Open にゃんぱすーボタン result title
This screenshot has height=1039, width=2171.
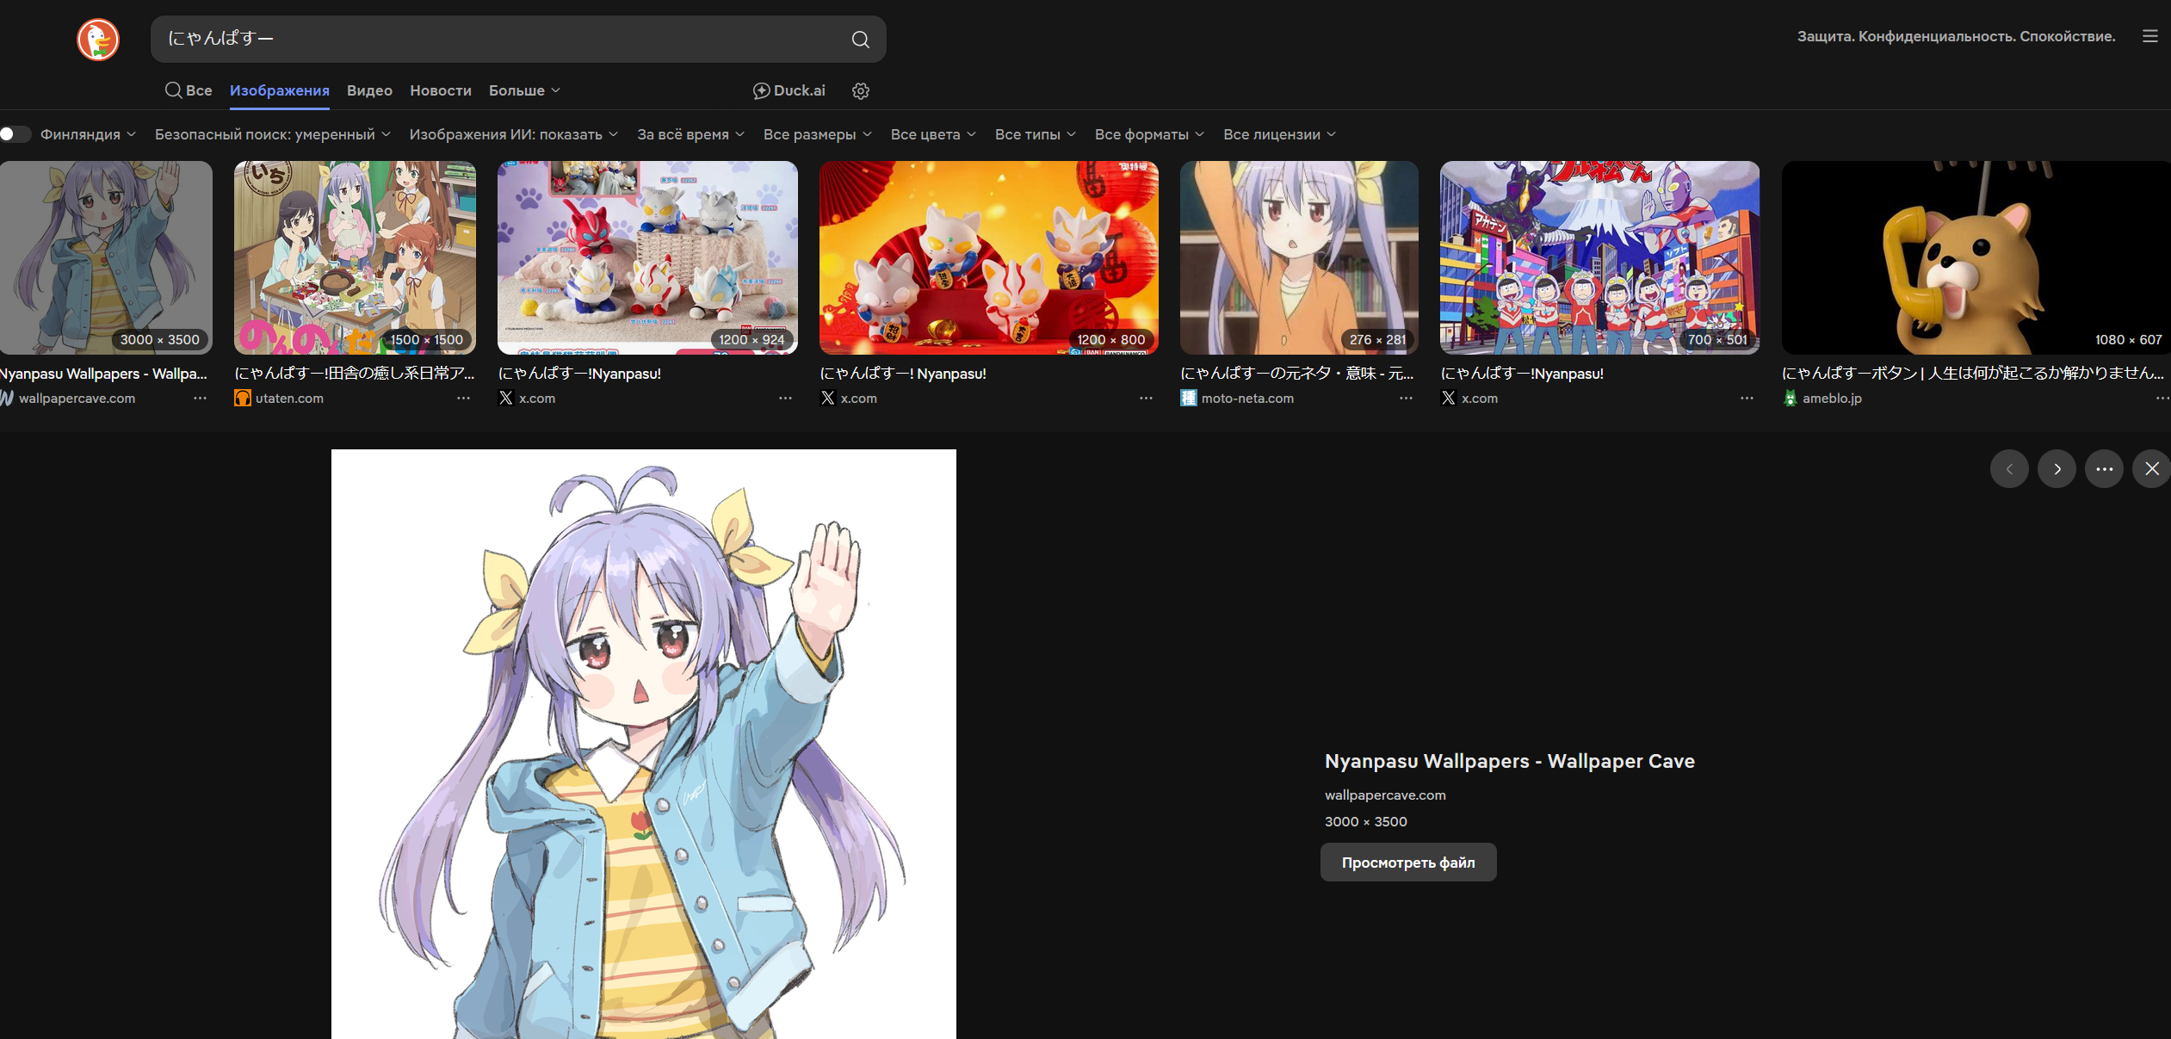tap(1972, 374)
